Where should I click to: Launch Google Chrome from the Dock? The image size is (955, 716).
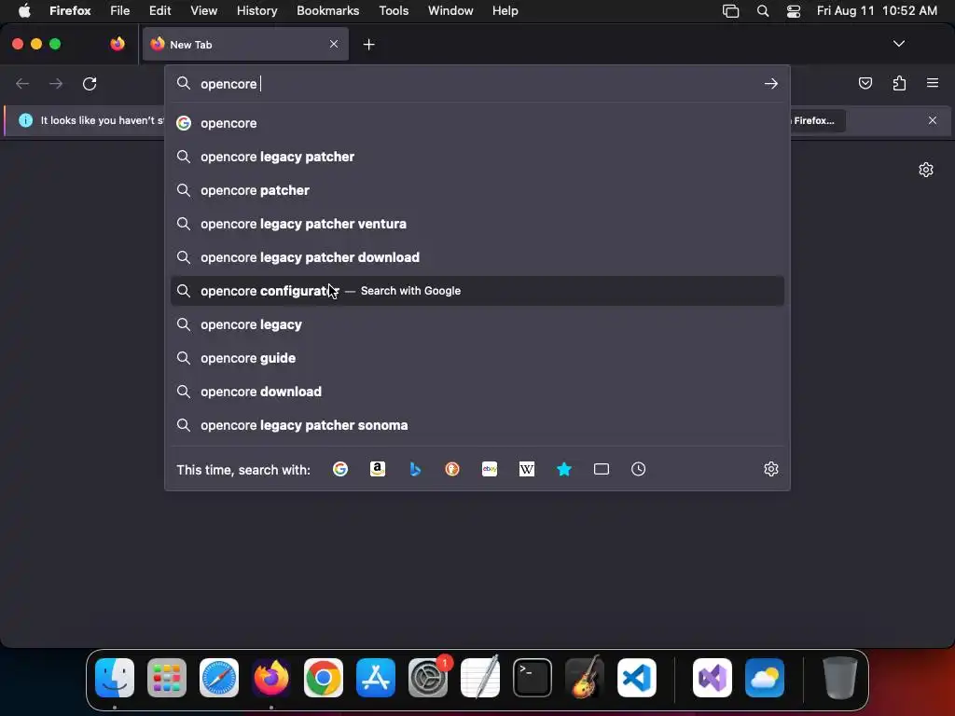[324, 678]
